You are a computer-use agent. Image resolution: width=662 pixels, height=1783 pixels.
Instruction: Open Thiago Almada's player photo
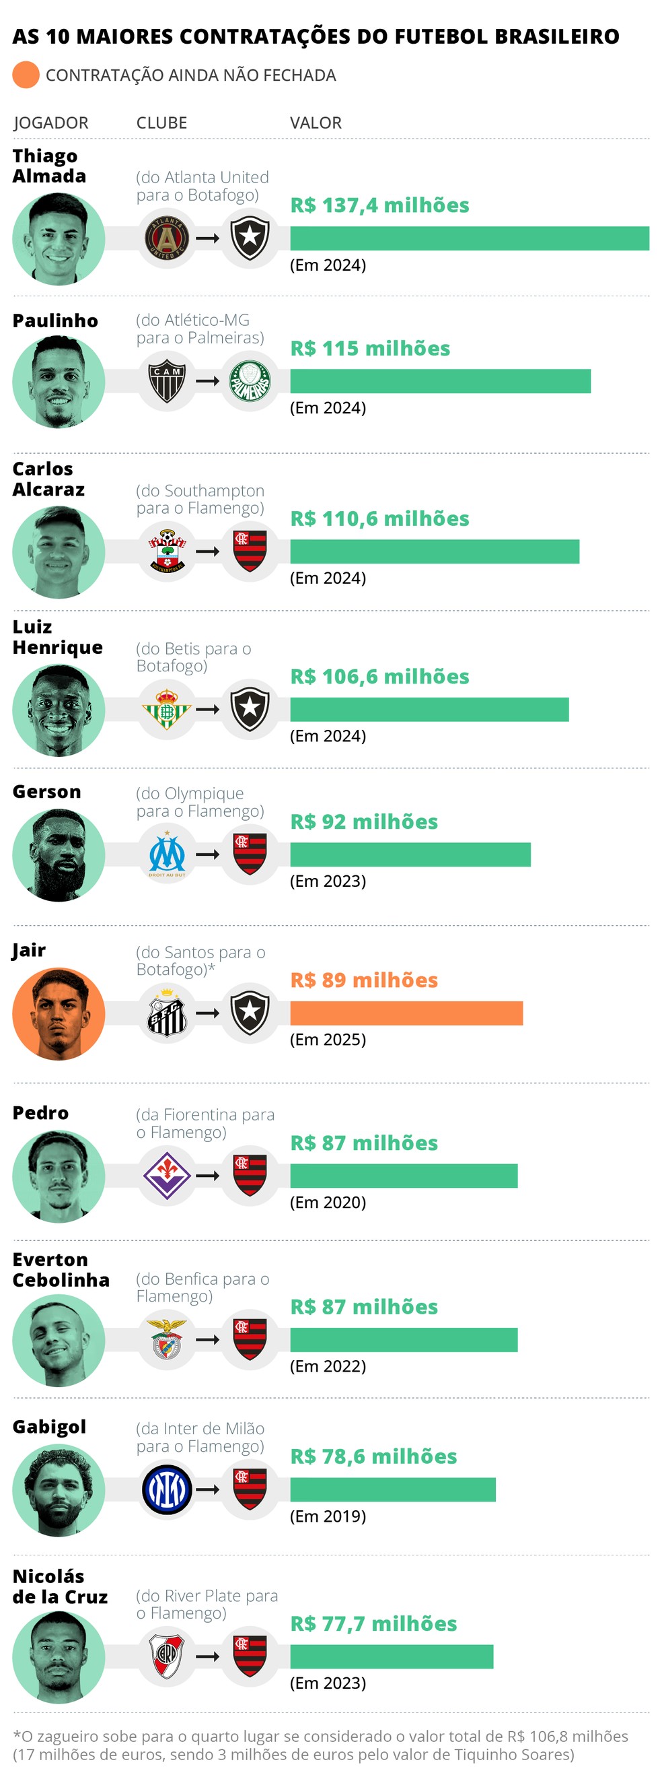59,238
